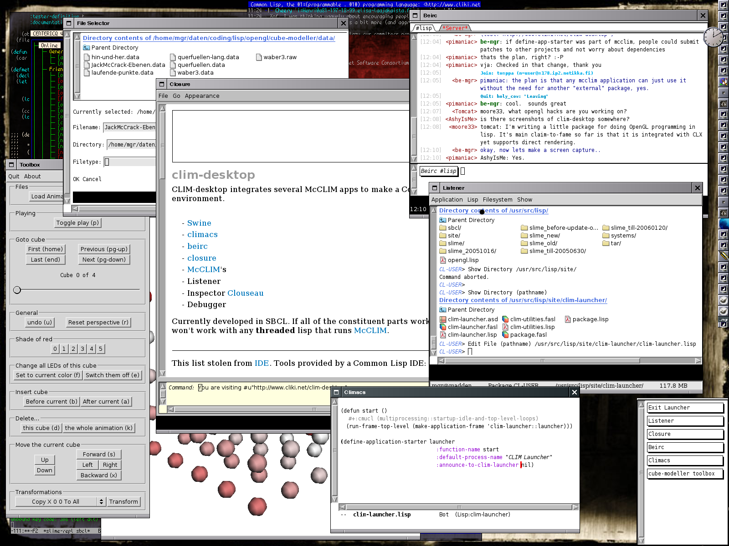The height and width of the screenshot is (546, 729).
Task: Follow the Clouseau link in Closure
Action: [x=245, y=293]
